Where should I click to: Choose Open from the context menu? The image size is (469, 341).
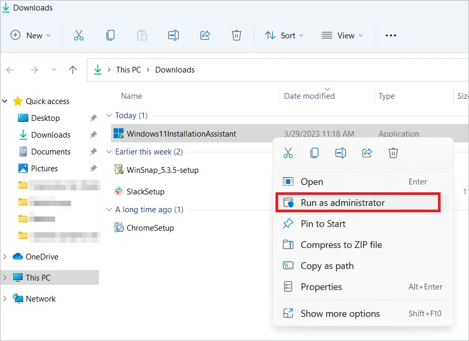pos(363,182)
